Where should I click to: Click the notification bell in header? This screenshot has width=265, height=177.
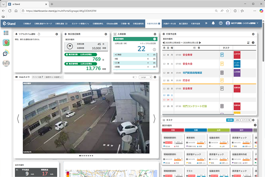213,23
